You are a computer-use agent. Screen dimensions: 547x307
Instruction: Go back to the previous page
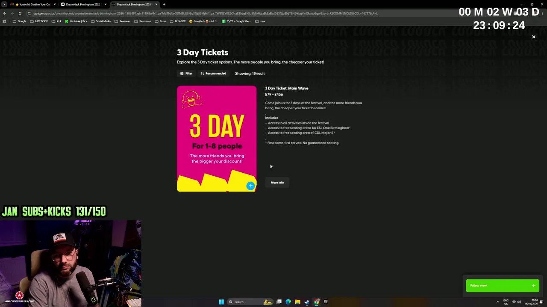tap(4, 13)
